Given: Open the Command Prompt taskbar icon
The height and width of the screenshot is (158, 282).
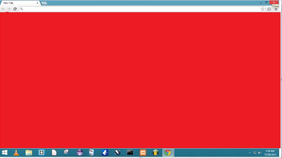Looking at the screenshot, I should [130, 153].
